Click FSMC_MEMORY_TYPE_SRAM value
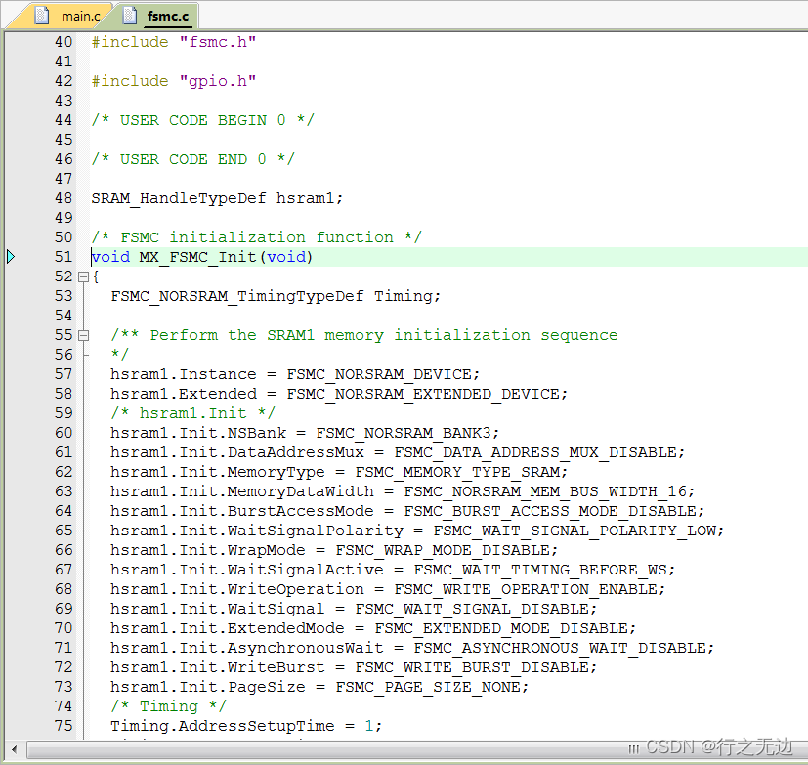Image resolution: width=808 pixels, height=765 pixels. click(457, 473)
